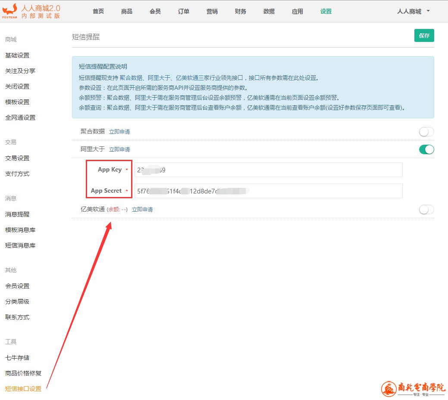Open the 订单 menu
The width and height of the screenshot is (448, 400).
[183, 12]
